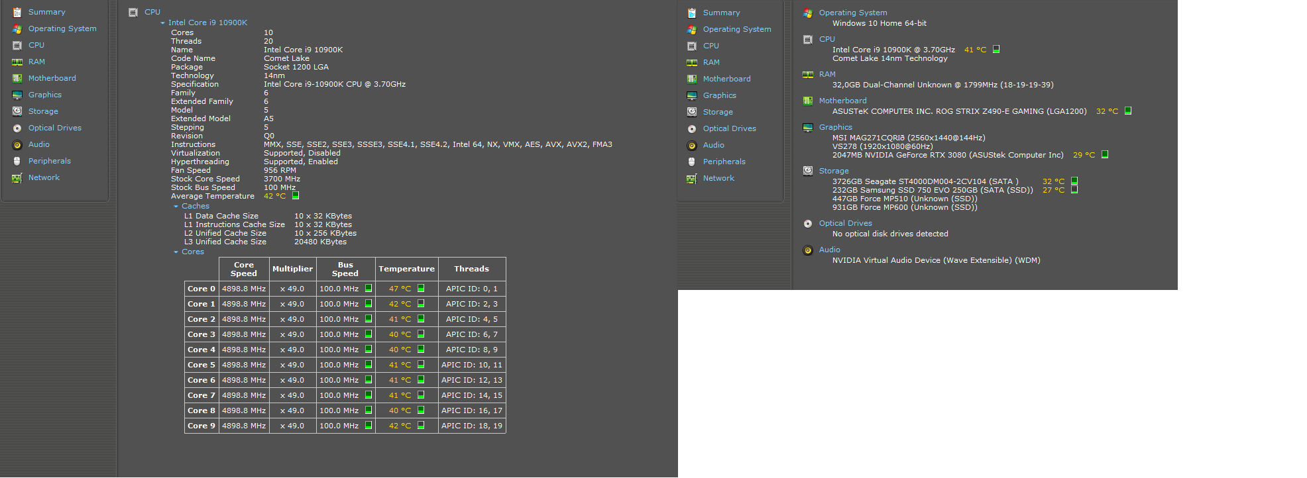Select Graphics in the left sidebar
Viewport: 1307px width, 478px height.
(45, 95)
